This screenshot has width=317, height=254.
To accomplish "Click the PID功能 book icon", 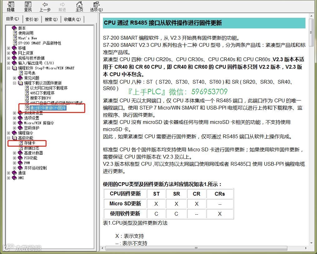I will coord(20,158).
